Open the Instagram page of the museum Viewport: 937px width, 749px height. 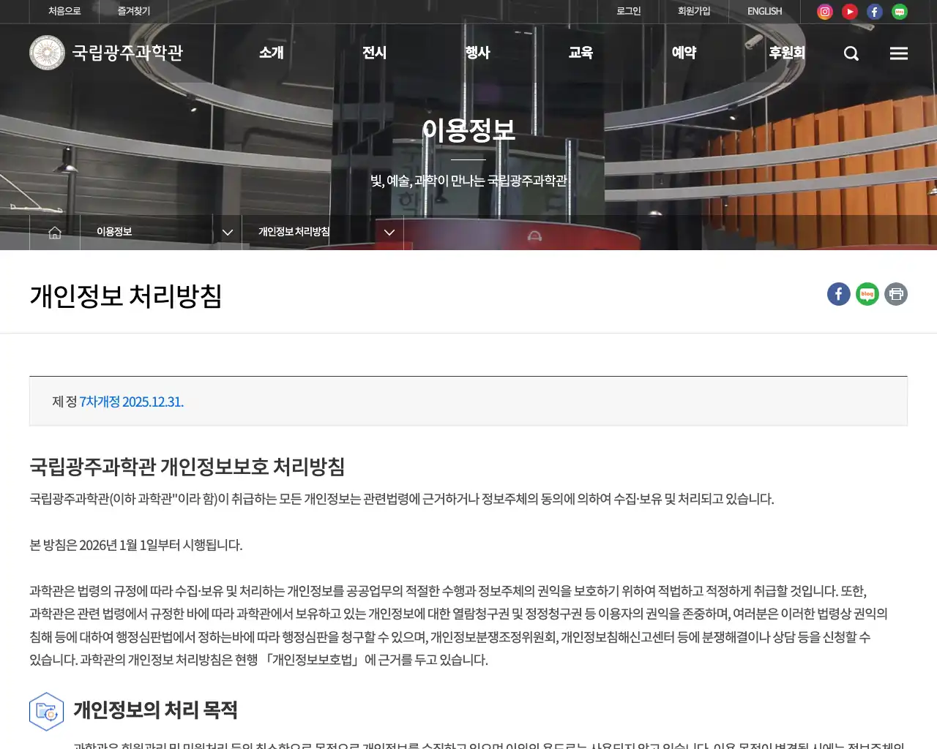point(824,12)
